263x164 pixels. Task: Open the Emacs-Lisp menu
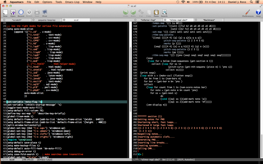point(72,2)
